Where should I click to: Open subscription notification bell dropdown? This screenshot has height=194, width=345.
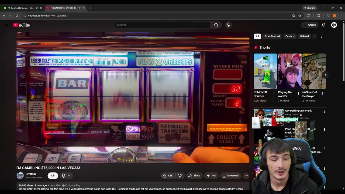click(66, 176)
